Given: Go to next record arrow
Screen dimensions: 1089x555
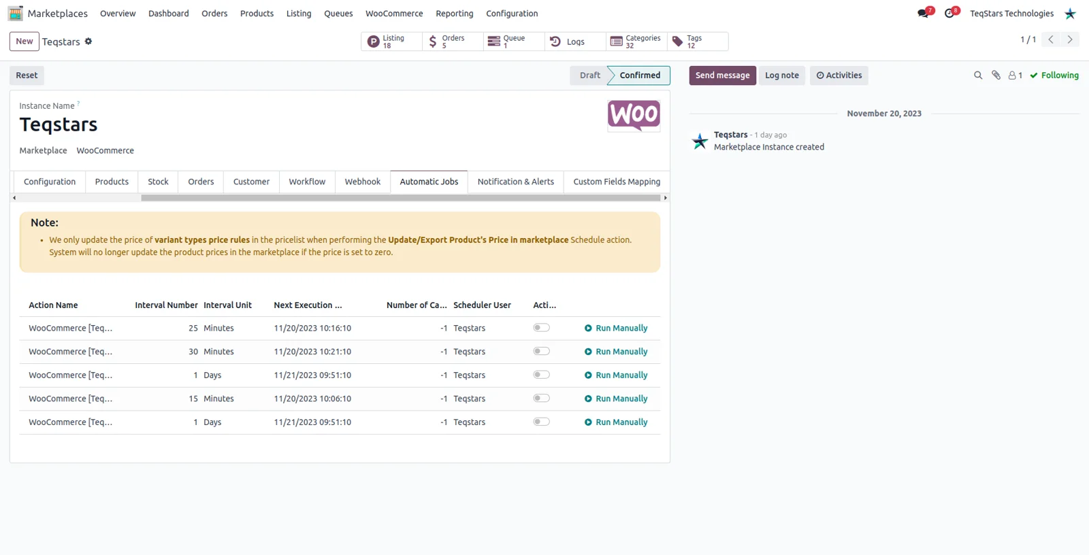Looking at the screenshot, I should click(x=1070, y=39).
